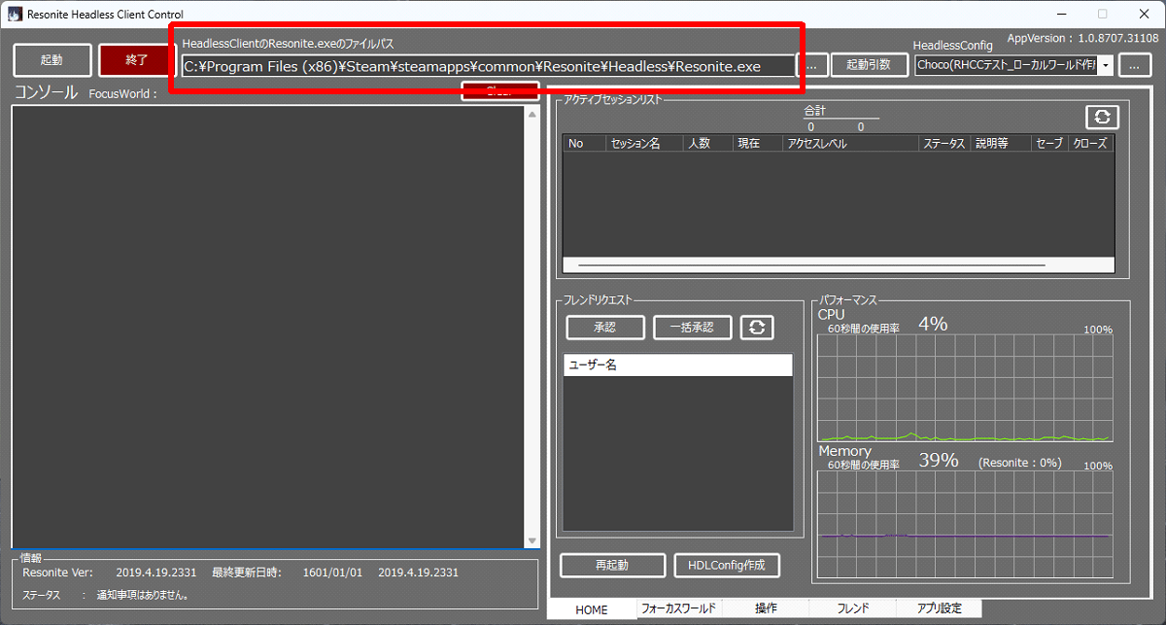The height and width of the screenshot is (625, 1166).
Task: Open the 起動引数 launch arguments button
Action: click(870, 65)
